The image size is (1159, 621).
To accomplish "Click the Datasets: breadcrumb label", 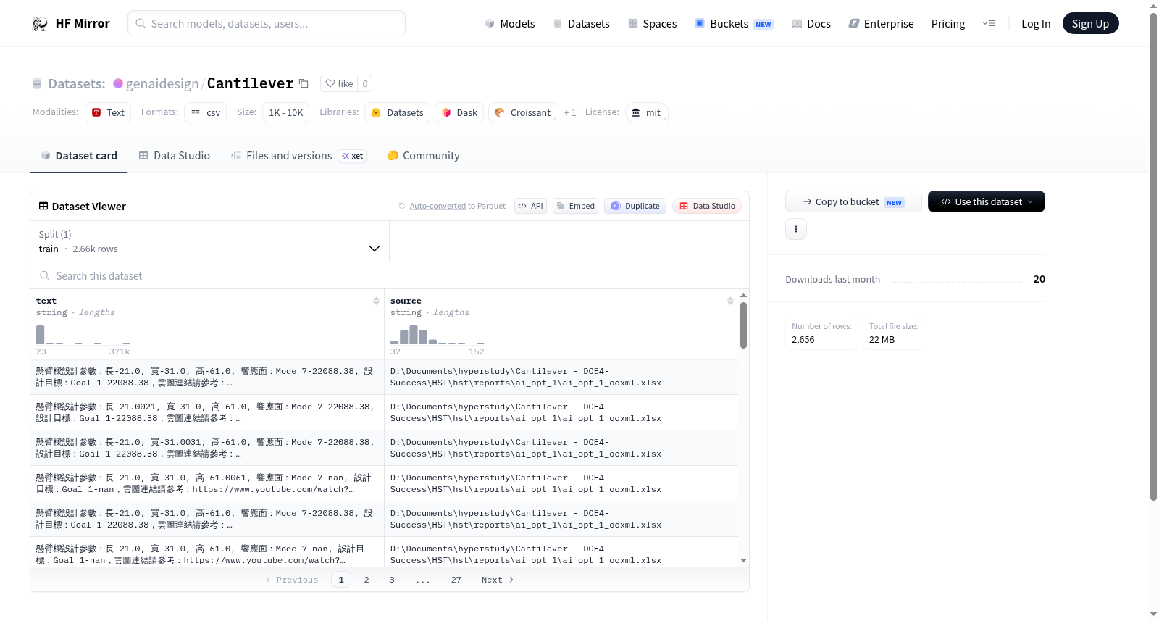I will click(77, 83).
